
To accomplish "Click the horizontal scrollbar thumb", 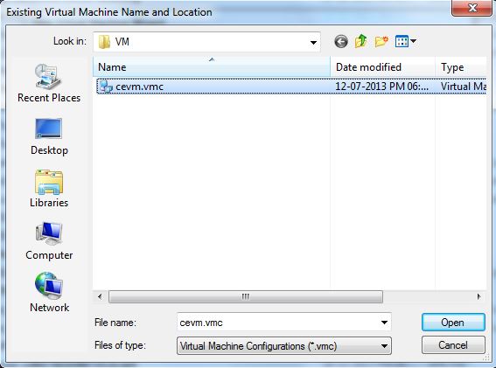I will click(246, 296).
